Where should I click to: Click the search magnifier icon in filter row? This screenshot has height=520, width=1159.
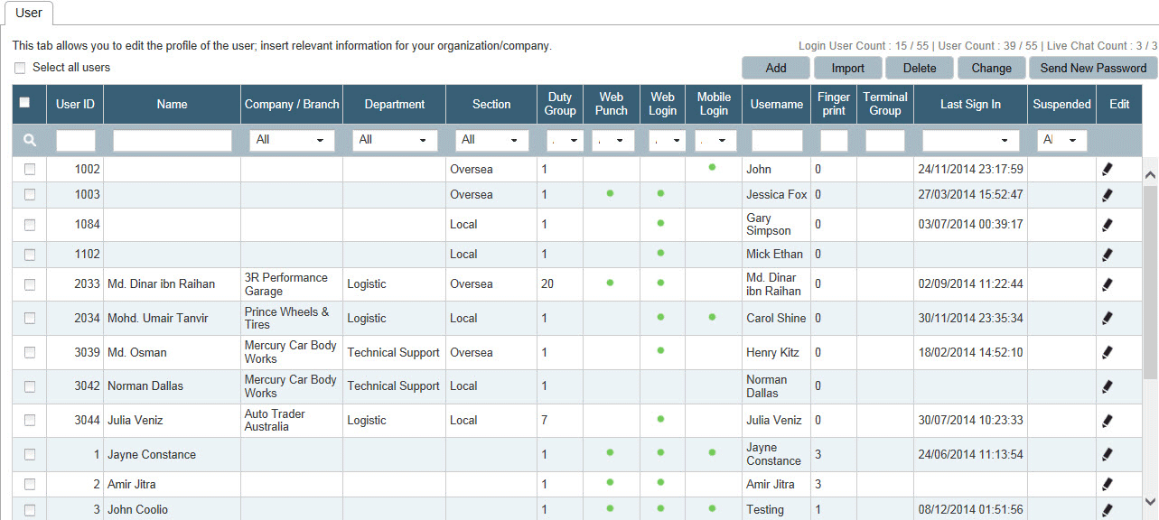tap(30, 140)
